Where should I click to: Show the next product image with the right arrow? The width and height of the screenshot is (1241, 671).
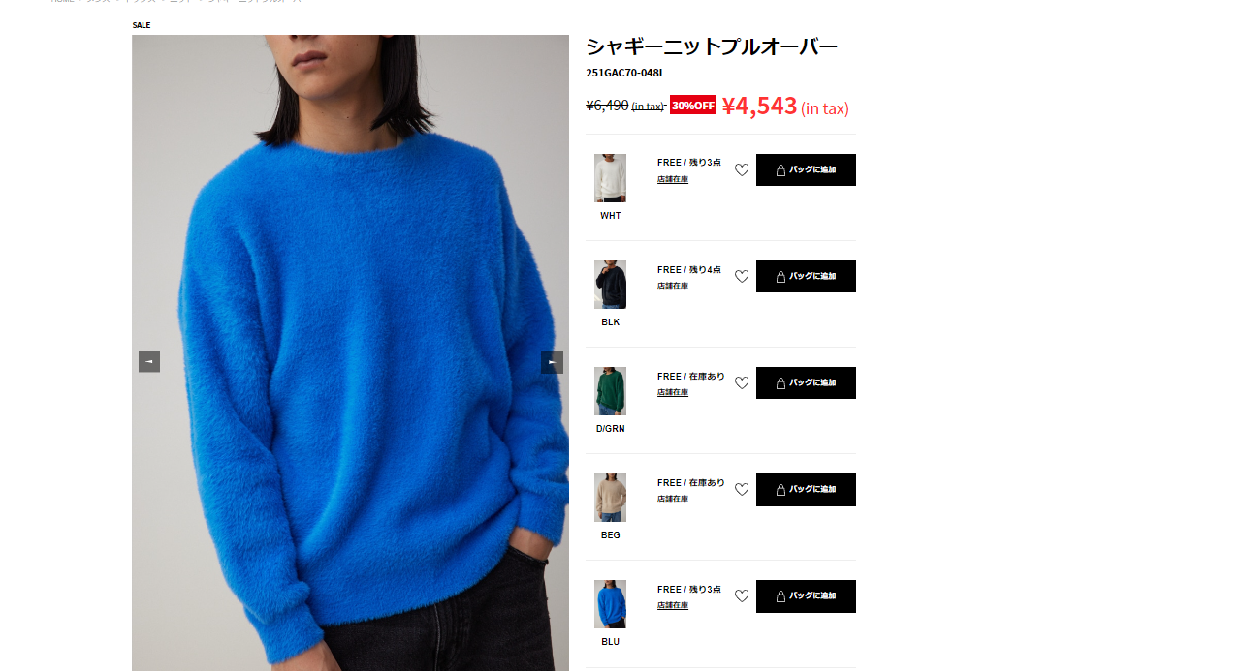pyautogui.click(x=552, y=362)
